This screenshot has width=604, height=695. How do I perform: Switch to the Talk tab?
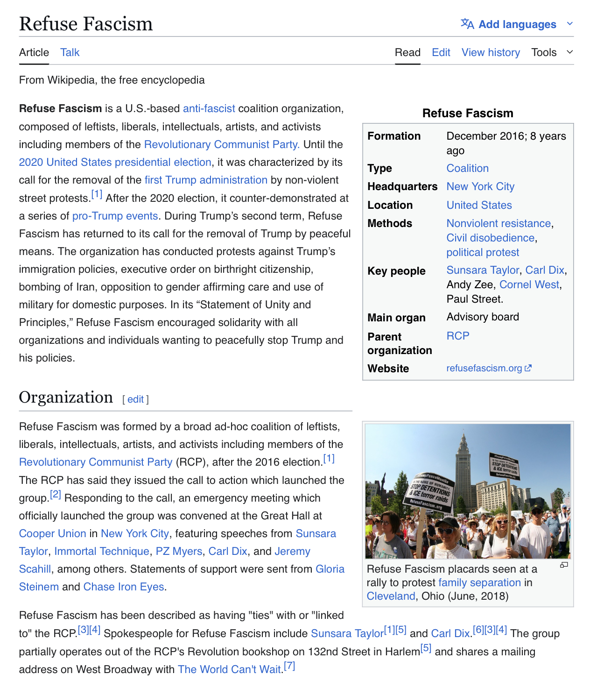[70, 52]
